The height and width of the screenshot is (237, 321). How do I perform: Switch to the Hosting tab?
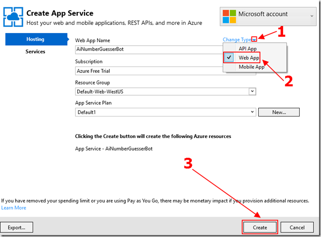(x=36, y=39)
